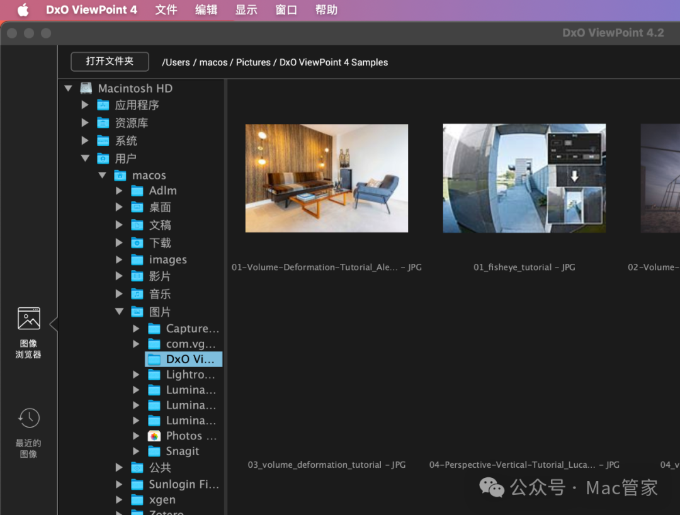
Task: Open the 编辑 menu
Action: tap(206, 10)
